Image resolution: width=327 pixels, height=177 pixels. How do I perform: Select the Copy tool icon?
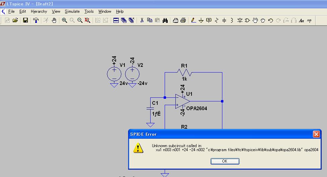(x=150, y=20)
